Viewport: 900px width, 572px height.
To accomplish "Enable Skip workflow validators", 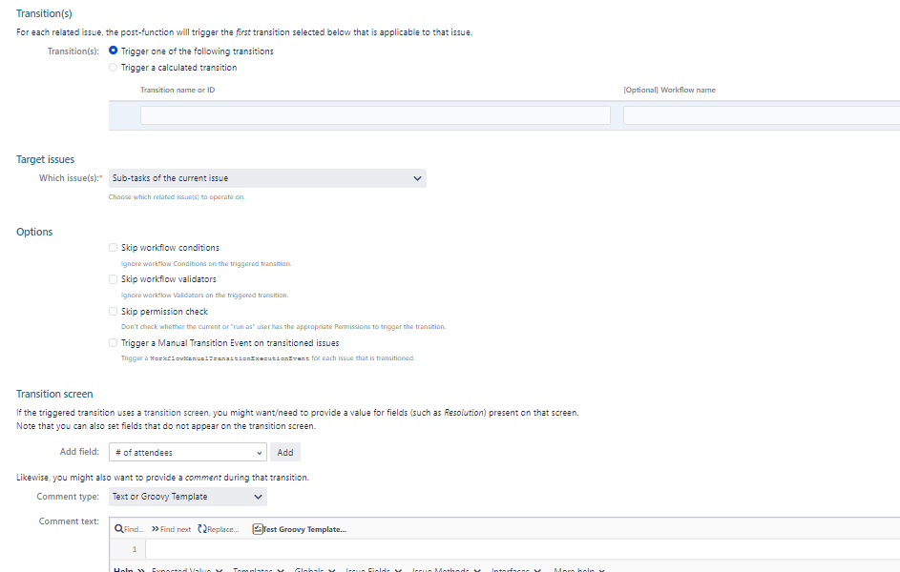I will click(113, 279).
